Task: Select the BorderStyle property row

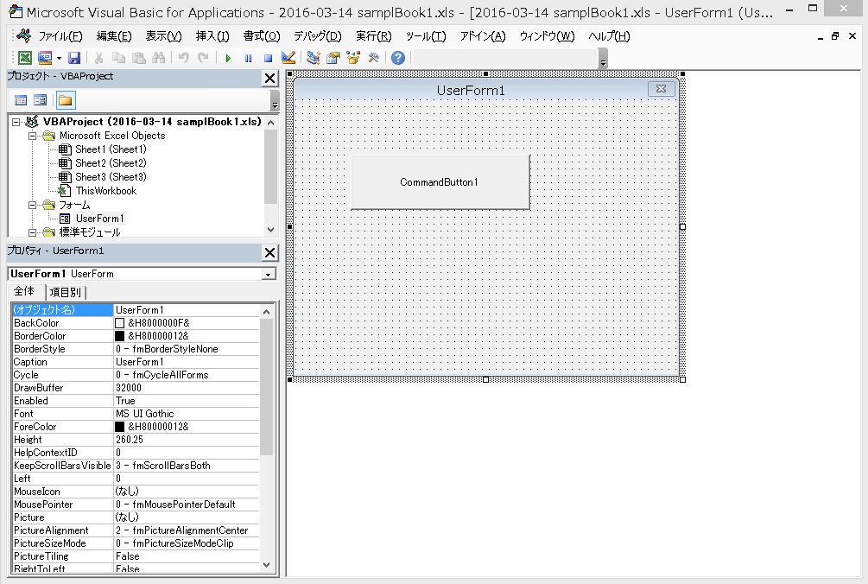Action: (136, 349)
